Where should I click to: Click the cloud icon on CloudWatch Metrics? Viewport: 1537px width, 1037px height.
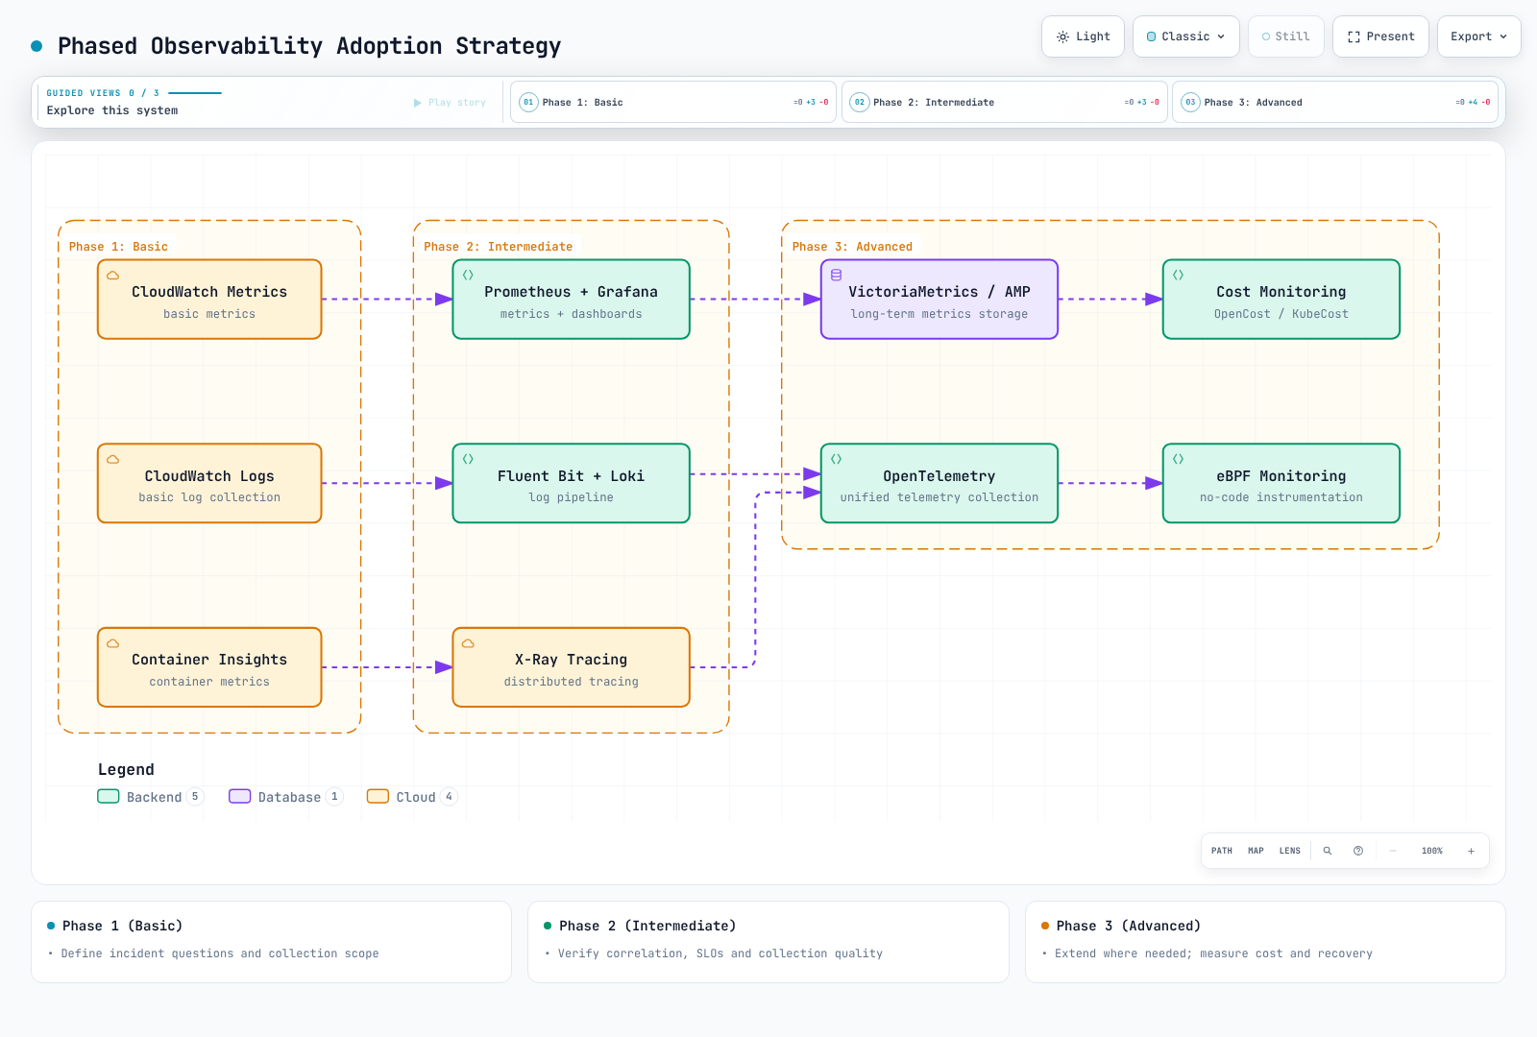113,276
